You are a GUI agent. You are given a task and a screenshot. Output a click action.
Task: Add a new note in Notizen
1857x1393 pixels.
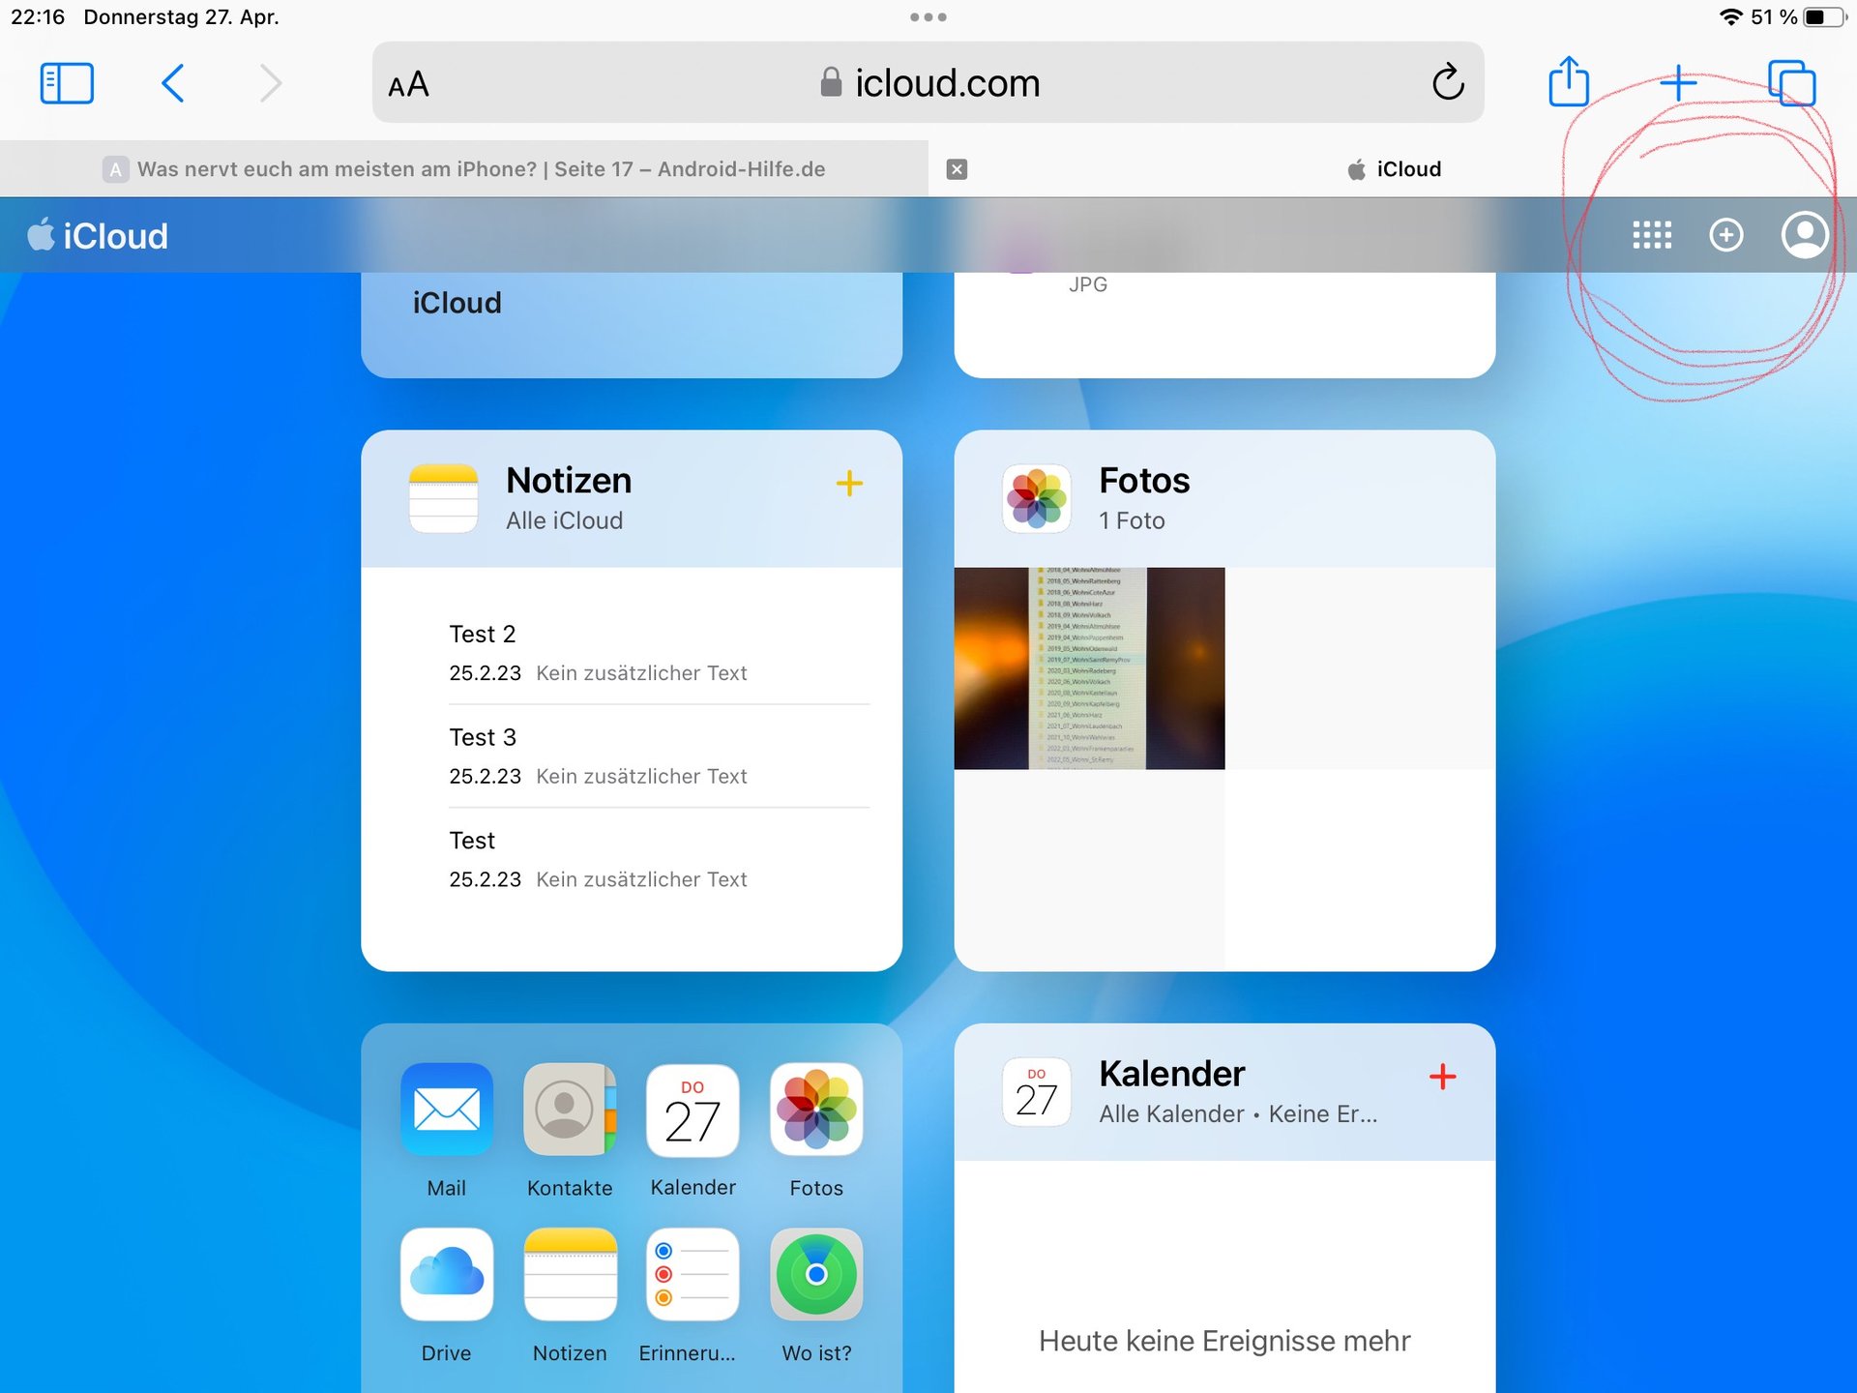(x=848, y=483)
